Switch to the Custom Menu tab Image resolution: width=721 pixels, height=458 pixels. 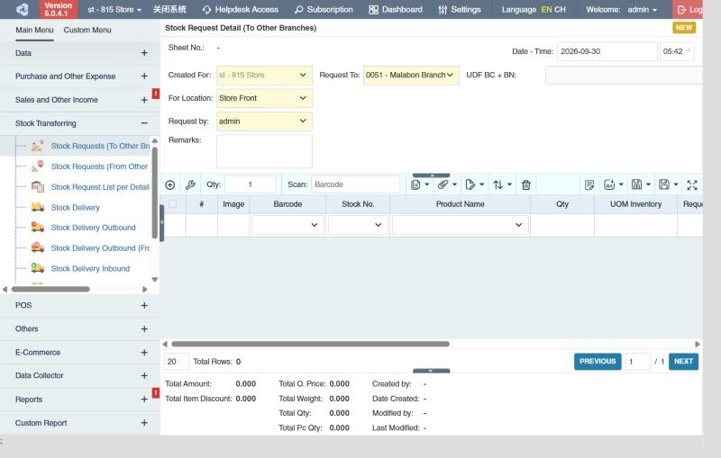[87, 31]
